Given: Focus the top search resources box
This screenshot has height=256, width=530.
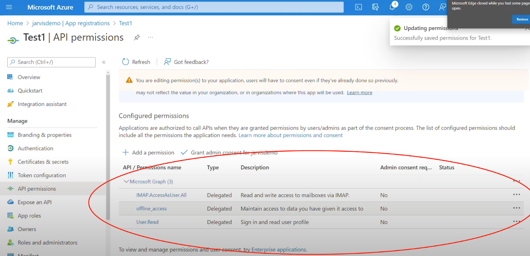Looking at the screenshot, I should pos(214,7).
